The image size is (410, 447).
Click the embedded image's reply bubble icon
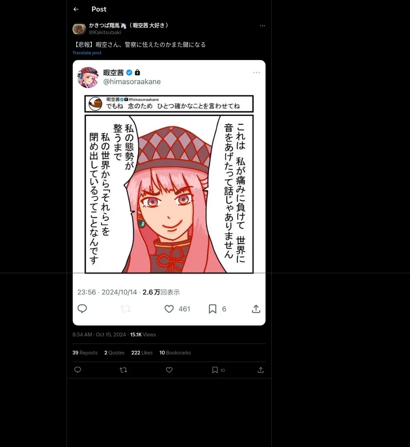pyautogui.click(x=82, y=309)
